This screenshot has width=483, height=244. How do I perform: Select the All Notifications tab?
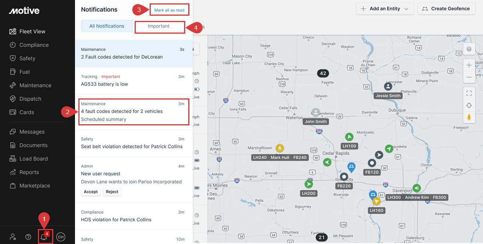(x=107, y=26)
